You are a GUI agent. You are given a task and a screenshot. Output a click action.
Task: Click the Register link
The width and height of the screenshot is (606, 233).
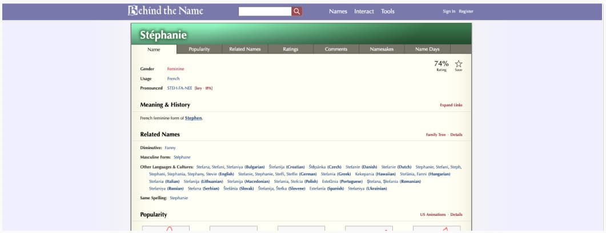point(466,11)
